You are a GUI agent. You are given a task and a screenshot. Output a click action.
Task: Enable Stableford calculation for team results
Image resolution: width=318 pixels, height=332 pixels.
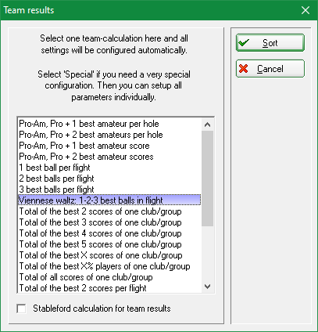tap(21, 309)
